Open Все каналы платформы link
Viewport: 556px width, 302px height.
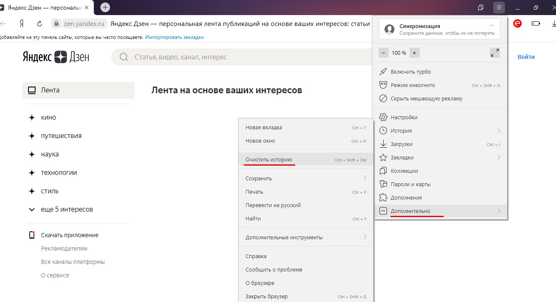[x=73, y=262]
